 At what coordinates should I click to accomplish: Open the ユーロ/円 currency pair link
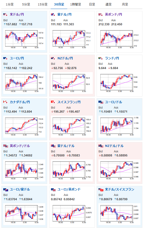(x=17, y=58)
